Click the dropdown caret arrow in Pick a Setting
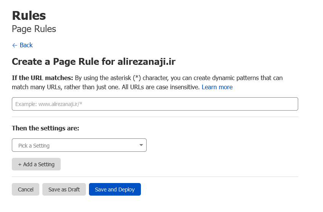 (x=141, y=145)
